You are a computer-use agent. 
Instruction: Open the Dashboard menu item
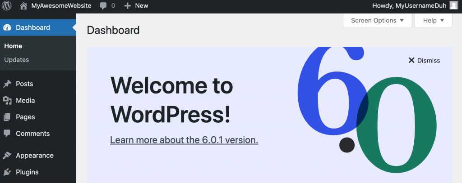coord(38,27)
